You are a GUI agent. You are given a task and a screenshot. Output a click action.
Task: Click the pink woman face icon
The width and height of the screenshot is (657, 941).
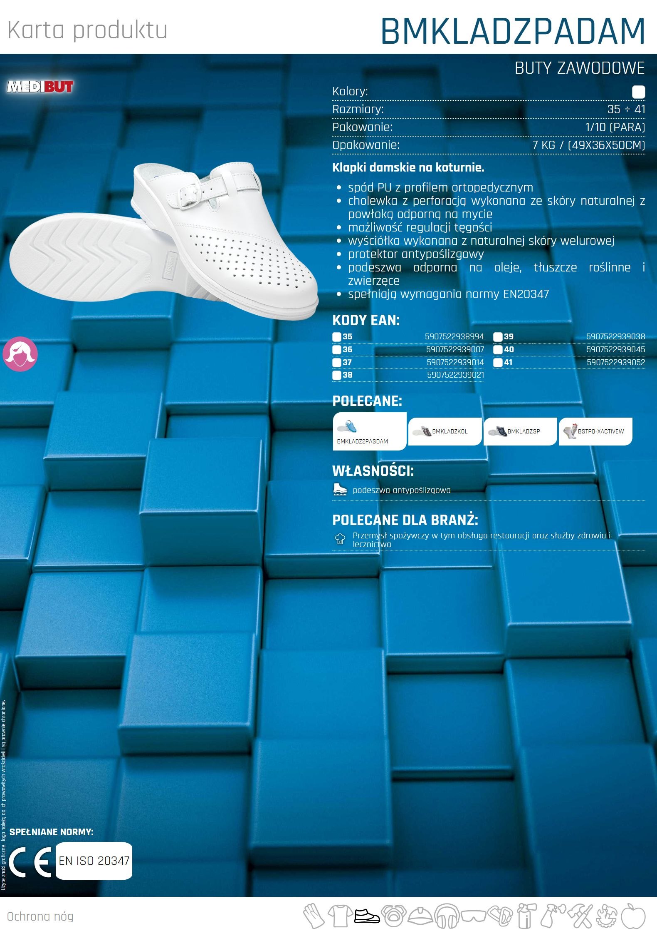coord(20,353)
